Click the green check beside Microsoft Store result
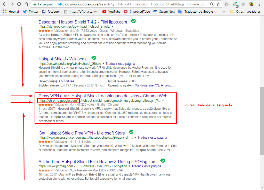The image size is (264, 190). coord(131,132)
